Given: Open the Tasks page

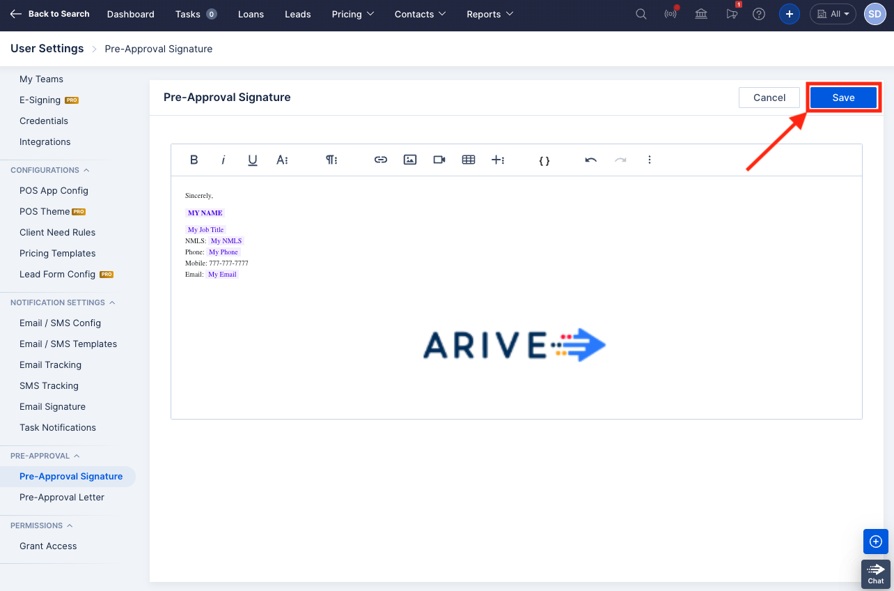Looking at the screenshot, I should [196, 14].
